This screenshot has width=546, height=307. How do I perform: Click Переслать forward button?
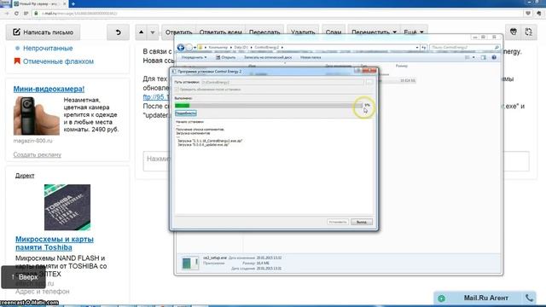click(x=264, y=32)
